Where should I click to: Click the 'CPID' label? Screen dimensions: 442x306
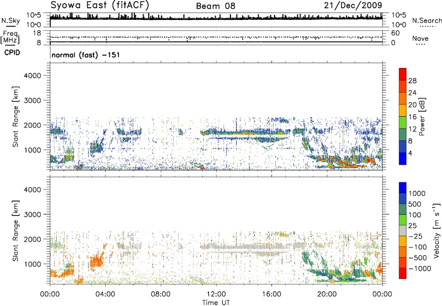click(12, 52)
